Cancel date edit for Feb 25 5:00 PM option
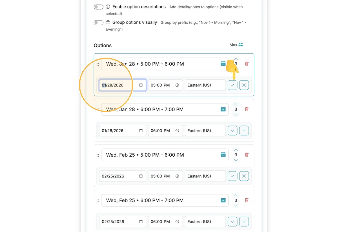 (244, 176)
